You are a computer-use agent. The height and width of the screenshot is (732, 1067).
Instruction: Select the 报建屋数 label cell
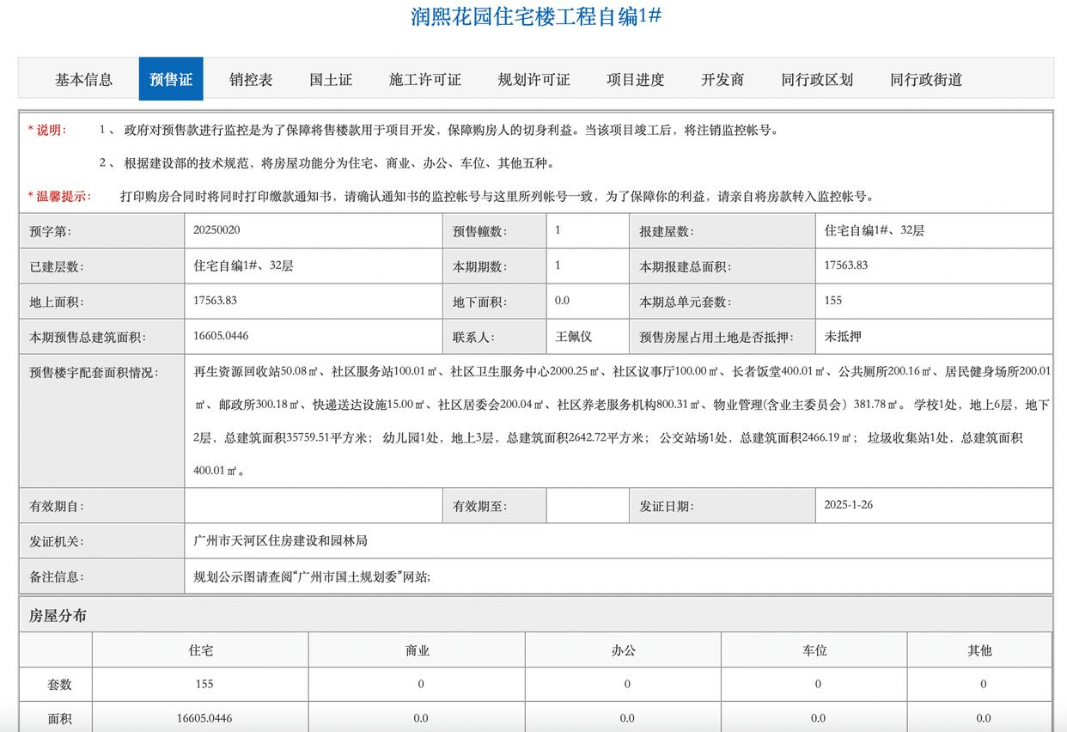(x=723, y=231)
